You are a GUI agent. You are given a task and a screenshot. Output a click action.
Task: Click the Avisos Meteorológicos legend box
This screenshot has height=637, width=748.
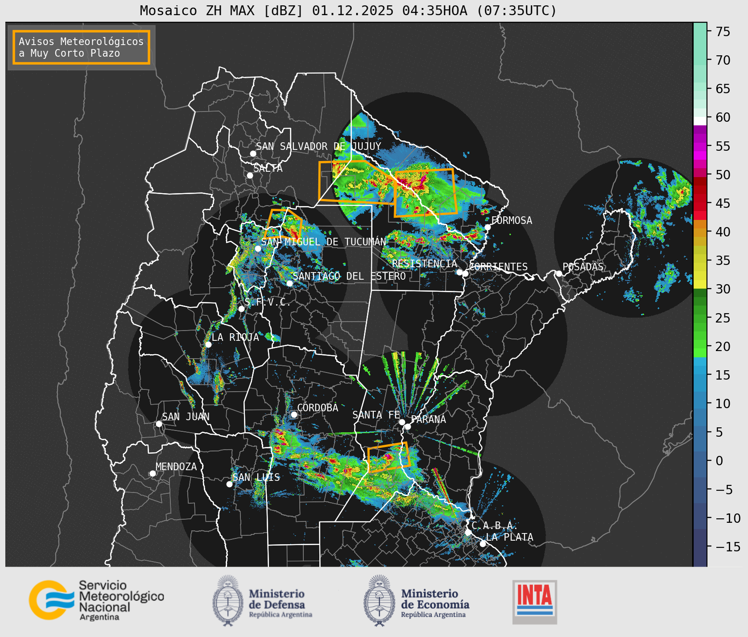[x=81, y=47]
